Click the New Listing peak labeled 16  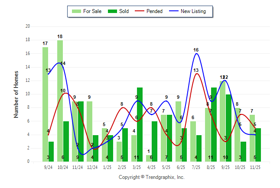pyautogui.click(x=196, y=54)
